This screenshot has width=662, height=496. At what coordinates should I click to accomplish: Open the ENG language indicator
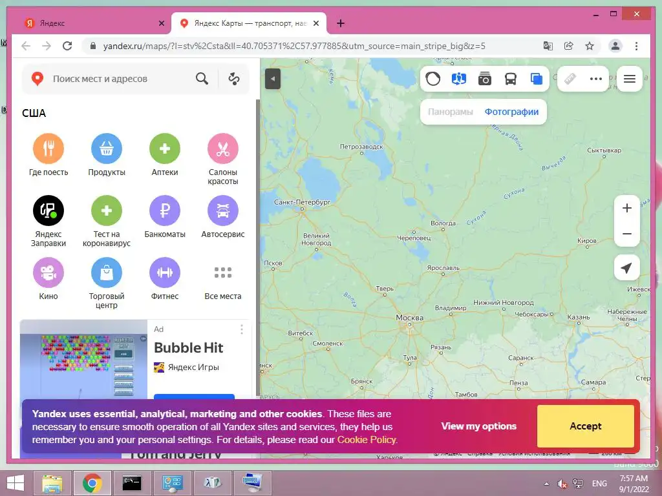pos(599,484)
